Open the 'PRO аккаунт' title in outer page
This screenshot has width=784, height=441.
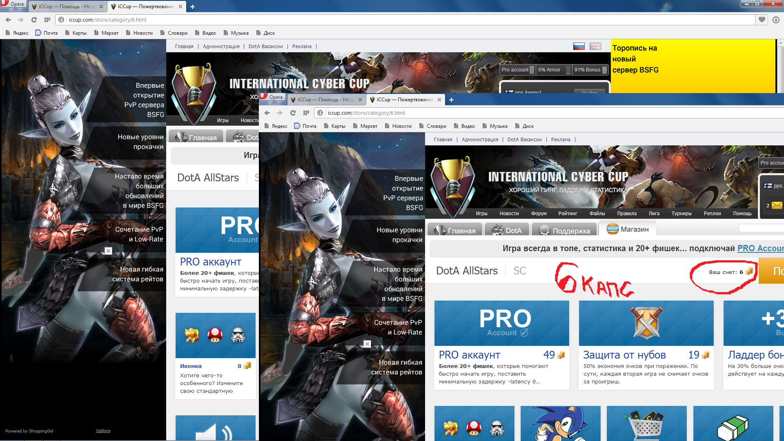[211, 262]
